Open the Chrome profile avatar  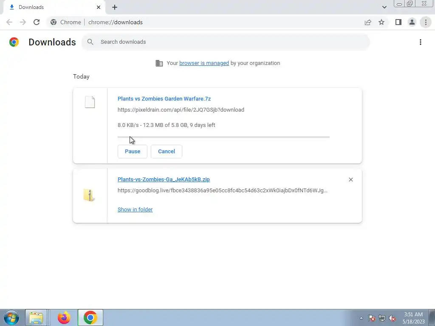tap(412, 22)
